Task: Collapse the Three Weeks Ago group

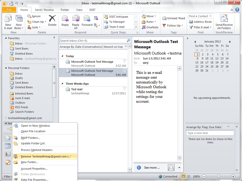Action: (x=62, y=84)
